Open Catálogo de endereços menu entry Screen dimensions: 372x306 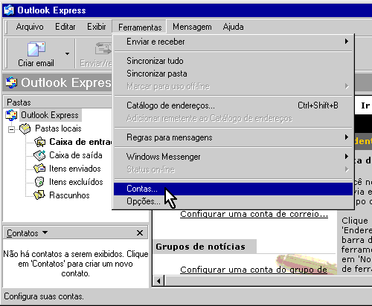click(233, 105)
